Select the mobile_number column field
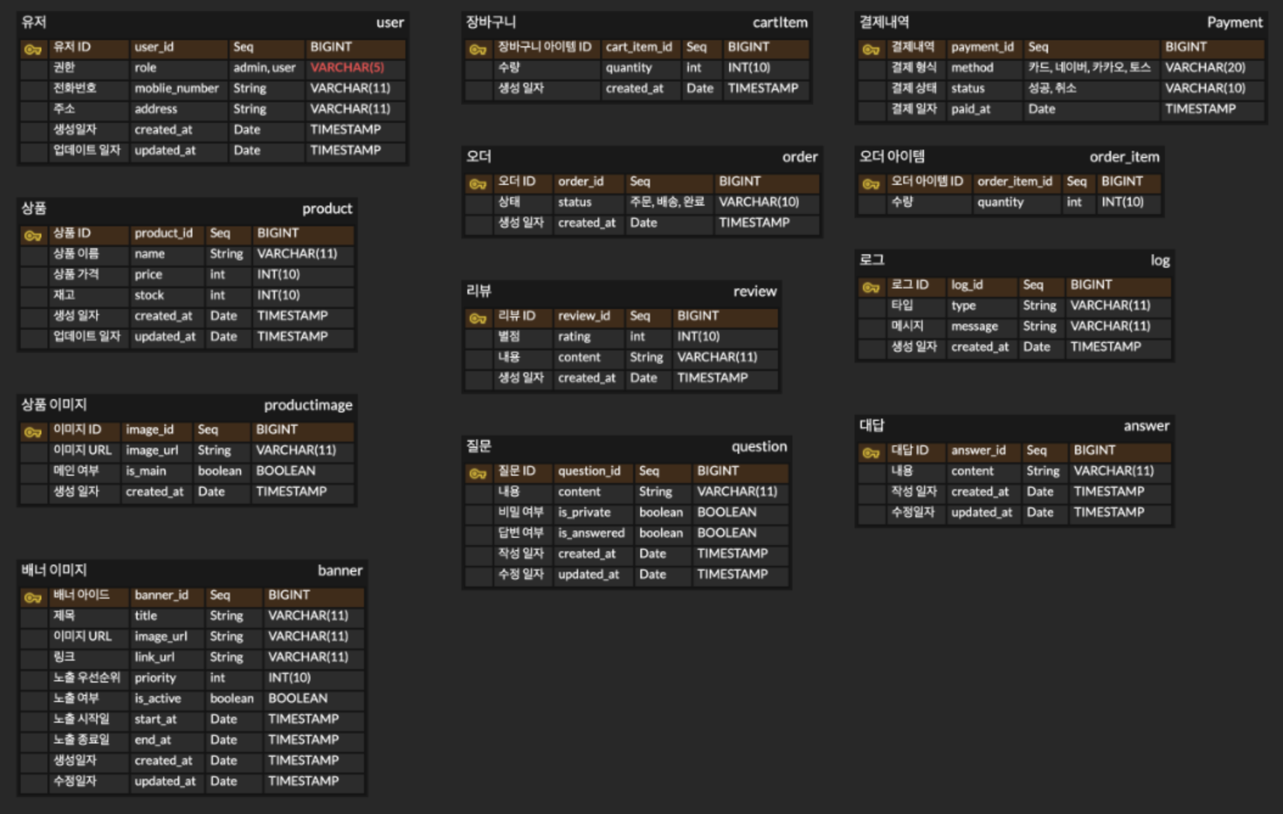The image size is (1283, 814). pyautogui.click(x=177, y=88)
